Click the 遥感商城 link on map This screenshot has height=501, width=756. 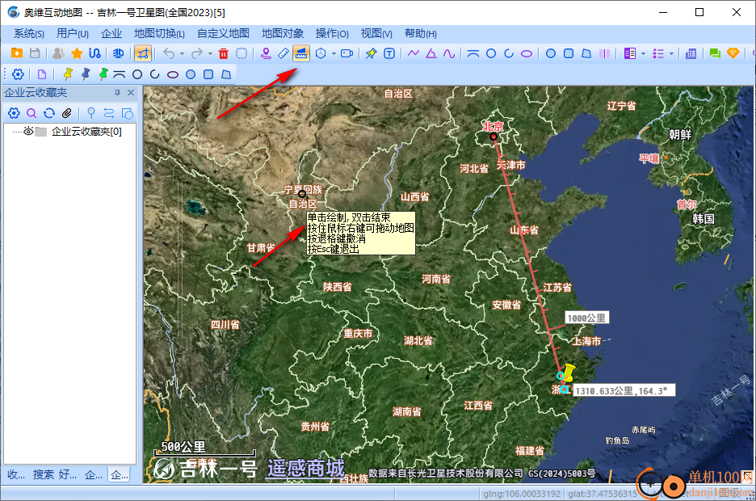[x=305, y=468]
